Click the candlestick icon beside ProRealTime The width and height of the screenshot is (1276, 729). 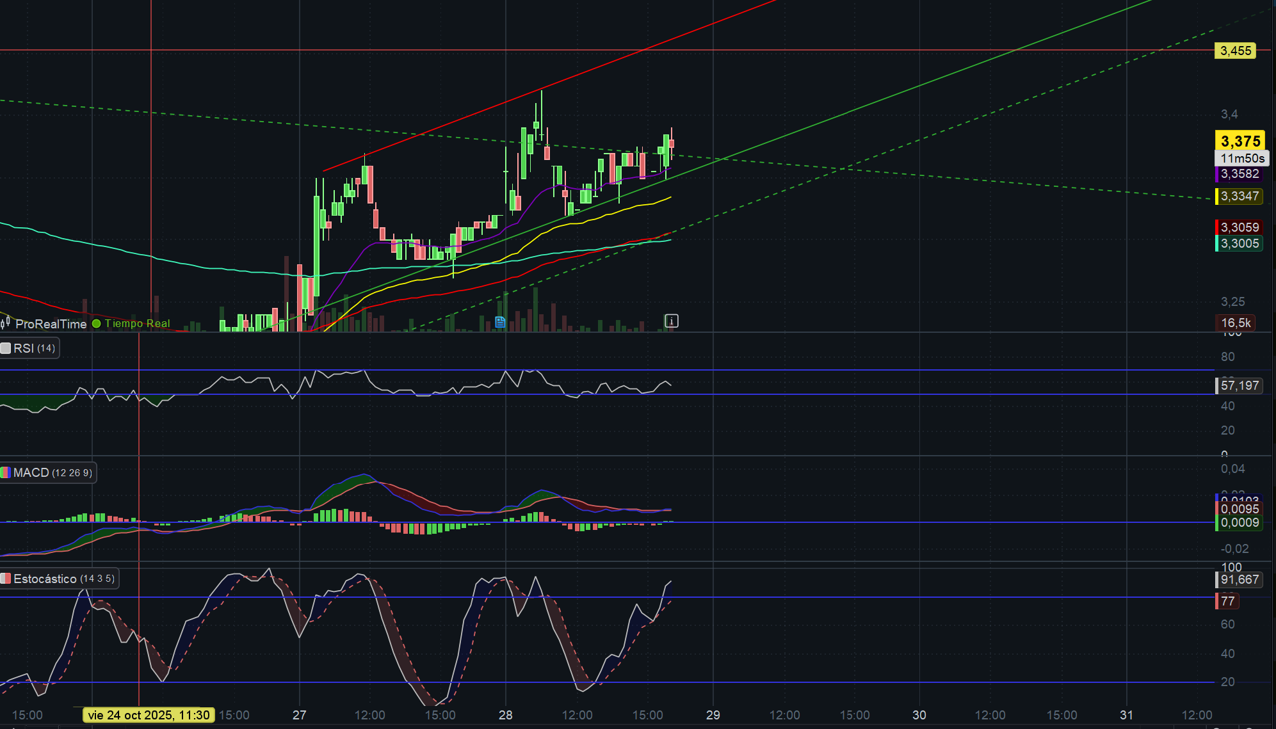click(6, 323)
